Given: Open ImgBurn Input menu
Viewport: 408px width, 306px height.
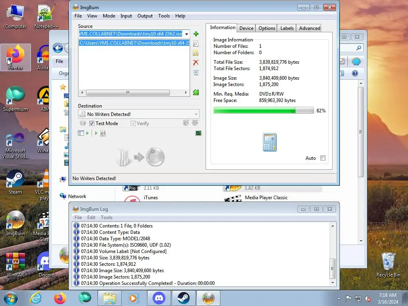Looking at the screenshot, I should (x=126, y=16).
